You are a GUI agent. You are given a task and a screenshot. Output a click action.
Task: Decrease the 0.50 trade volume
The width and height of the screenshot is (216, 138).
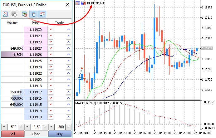pos(27,127)
